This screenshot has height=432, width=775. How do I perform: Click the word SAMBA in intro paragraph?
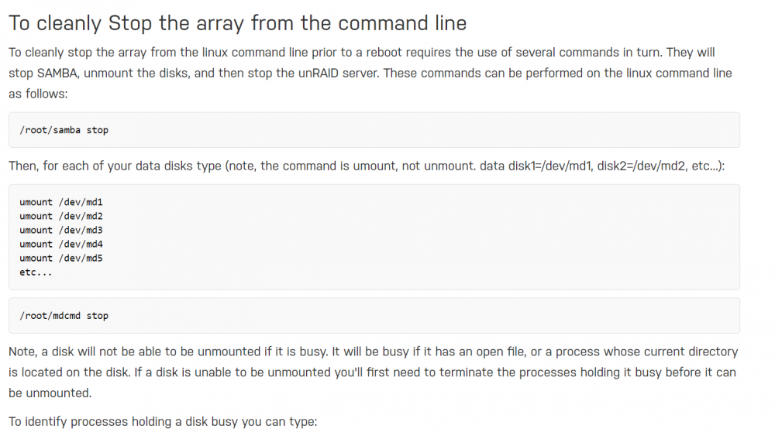pyautogui.click(x=57, y=73)
